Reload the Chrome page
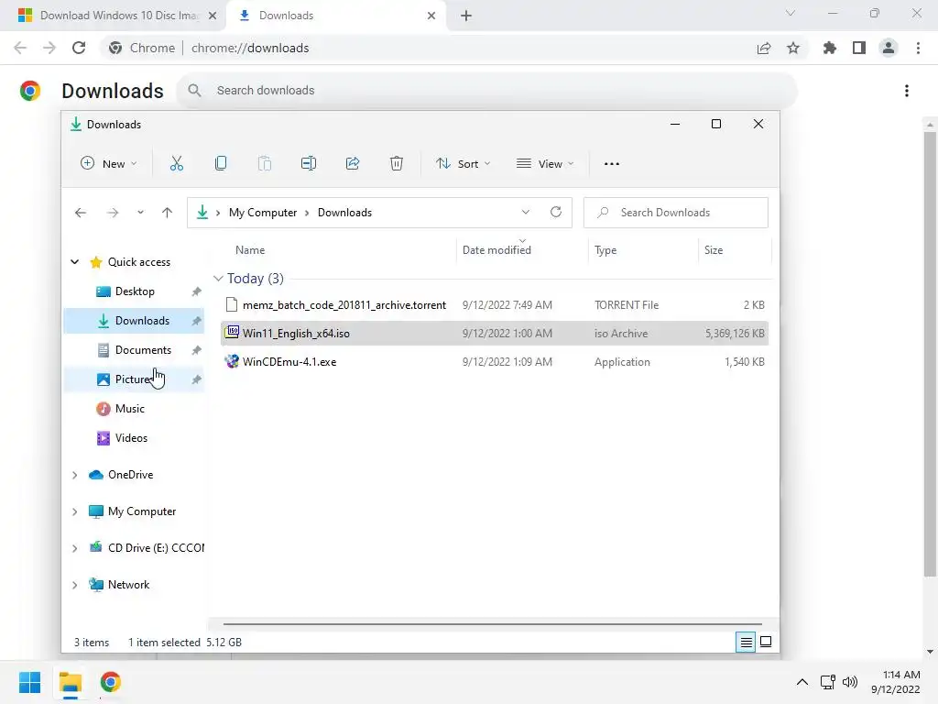The height and width of the screenshot is (704, 938). [x=79, y=48]
